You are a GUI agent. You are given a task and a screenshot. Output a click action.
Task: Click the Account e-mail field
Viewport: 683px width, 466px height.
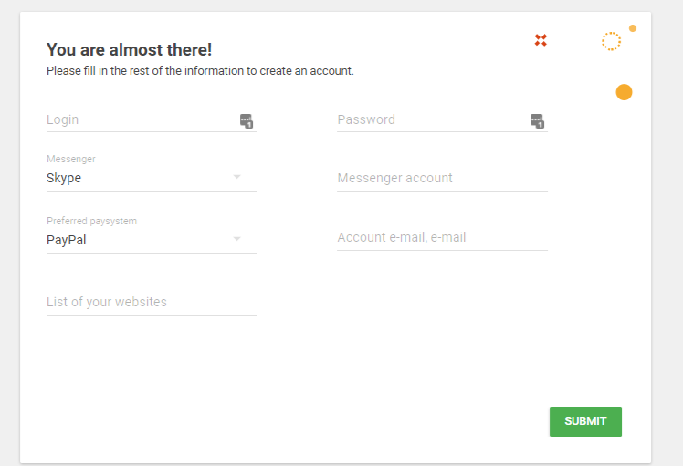click(442, 237)
